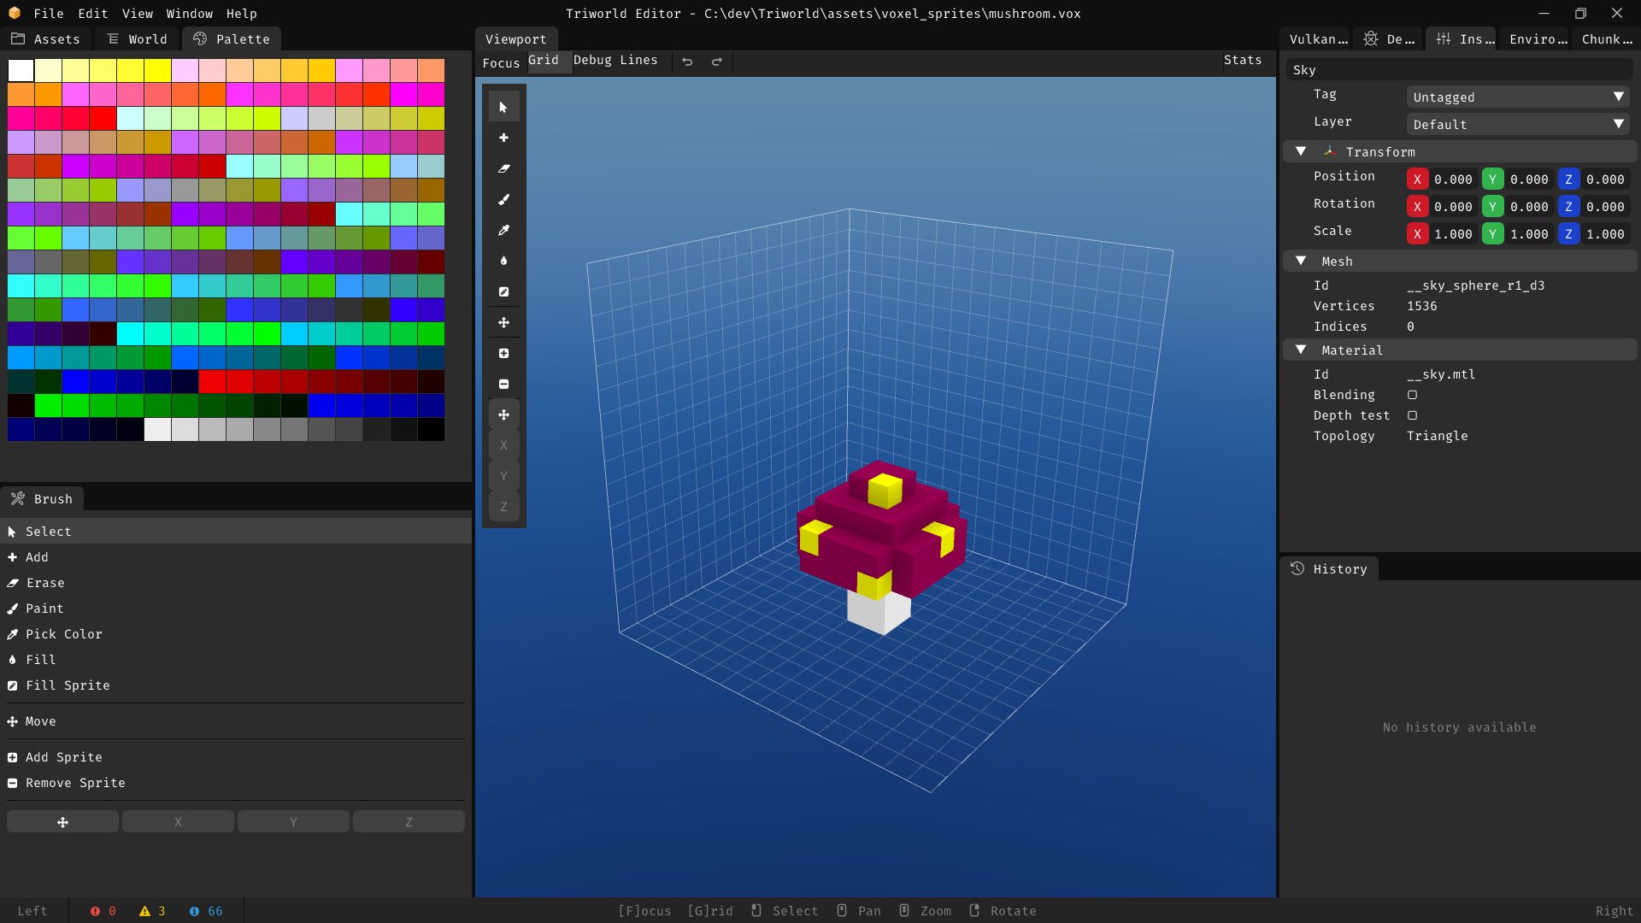Image resolution: width=1641 pixels, height=923 pixels.
Task: Select the add voxel plus icon
Action: 503,138
